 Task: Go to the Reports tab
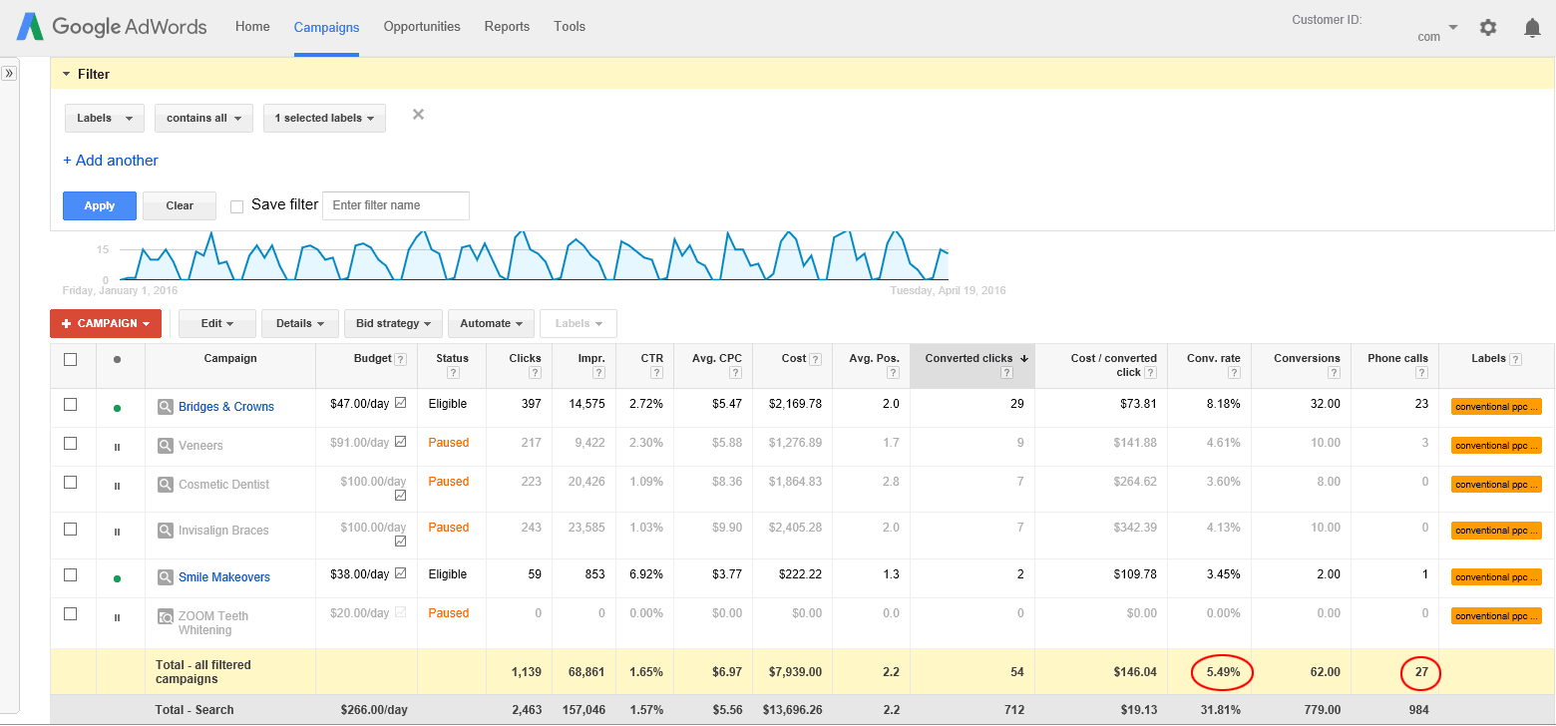click(507, 27)
